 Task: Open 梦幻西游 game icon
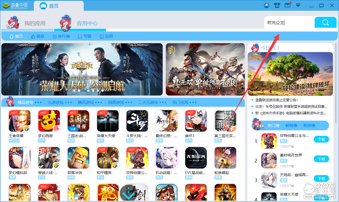(x=49, y=121)
